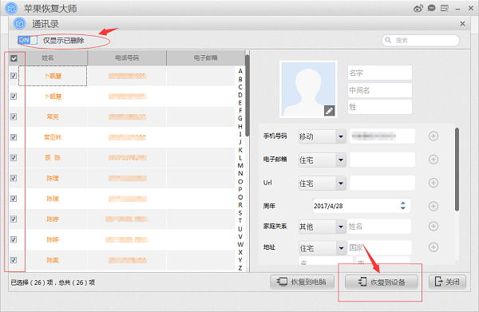Add another 周年 with plus icon
This screenshot has width=479, height=312.
pos(433,206)
